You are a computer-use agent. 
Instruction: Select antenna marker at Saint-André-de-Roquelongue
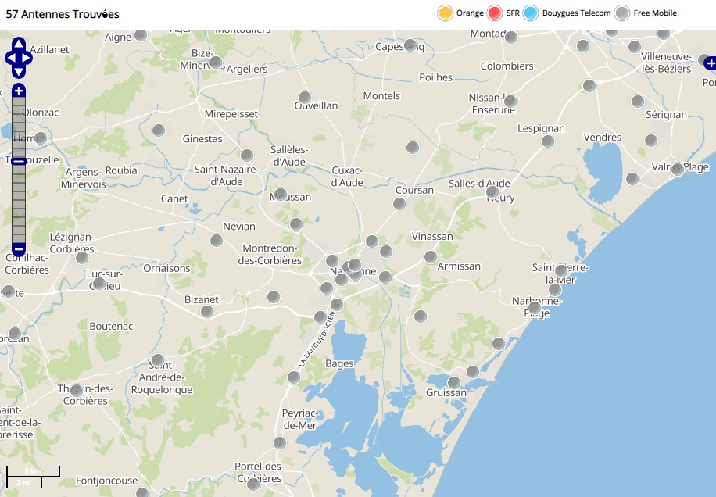click(x=158, y=360)
